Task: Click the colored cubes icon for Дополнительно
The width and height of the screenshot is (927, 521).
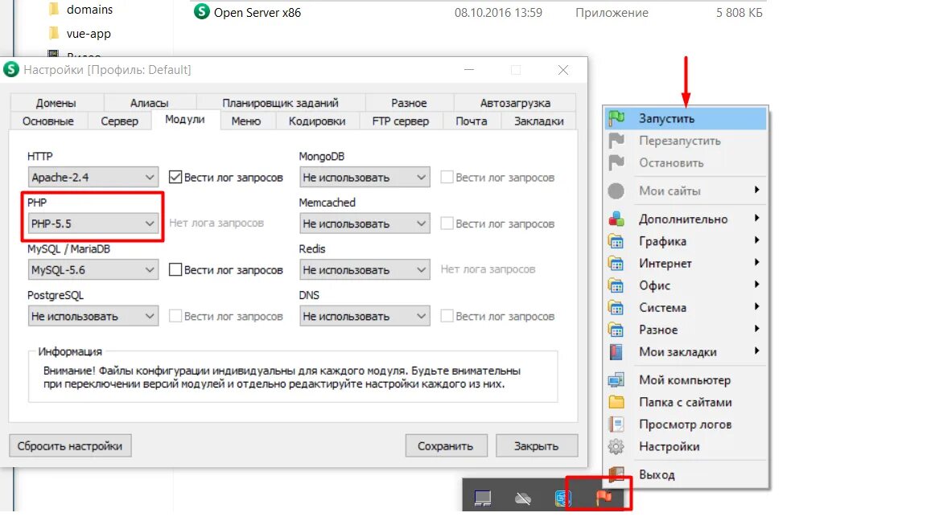Action: coord(616,219)
